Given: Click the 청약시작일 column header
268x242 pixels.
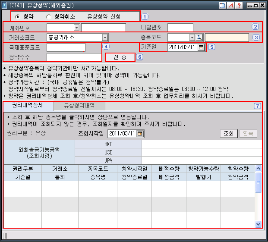Looking at the screenshot, I should click(134, 169).
